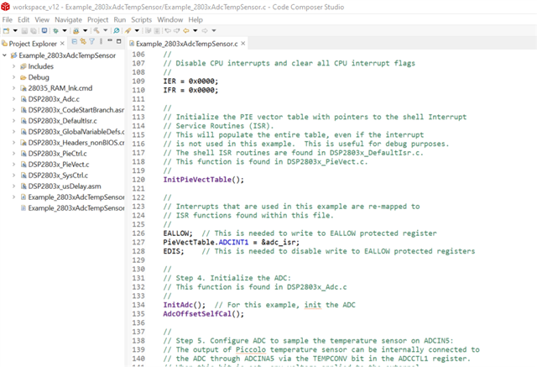The image size is (537, 367).
Task: Select DSP2803x_PieCtrl.c file
Action: (x=58, y=154)
